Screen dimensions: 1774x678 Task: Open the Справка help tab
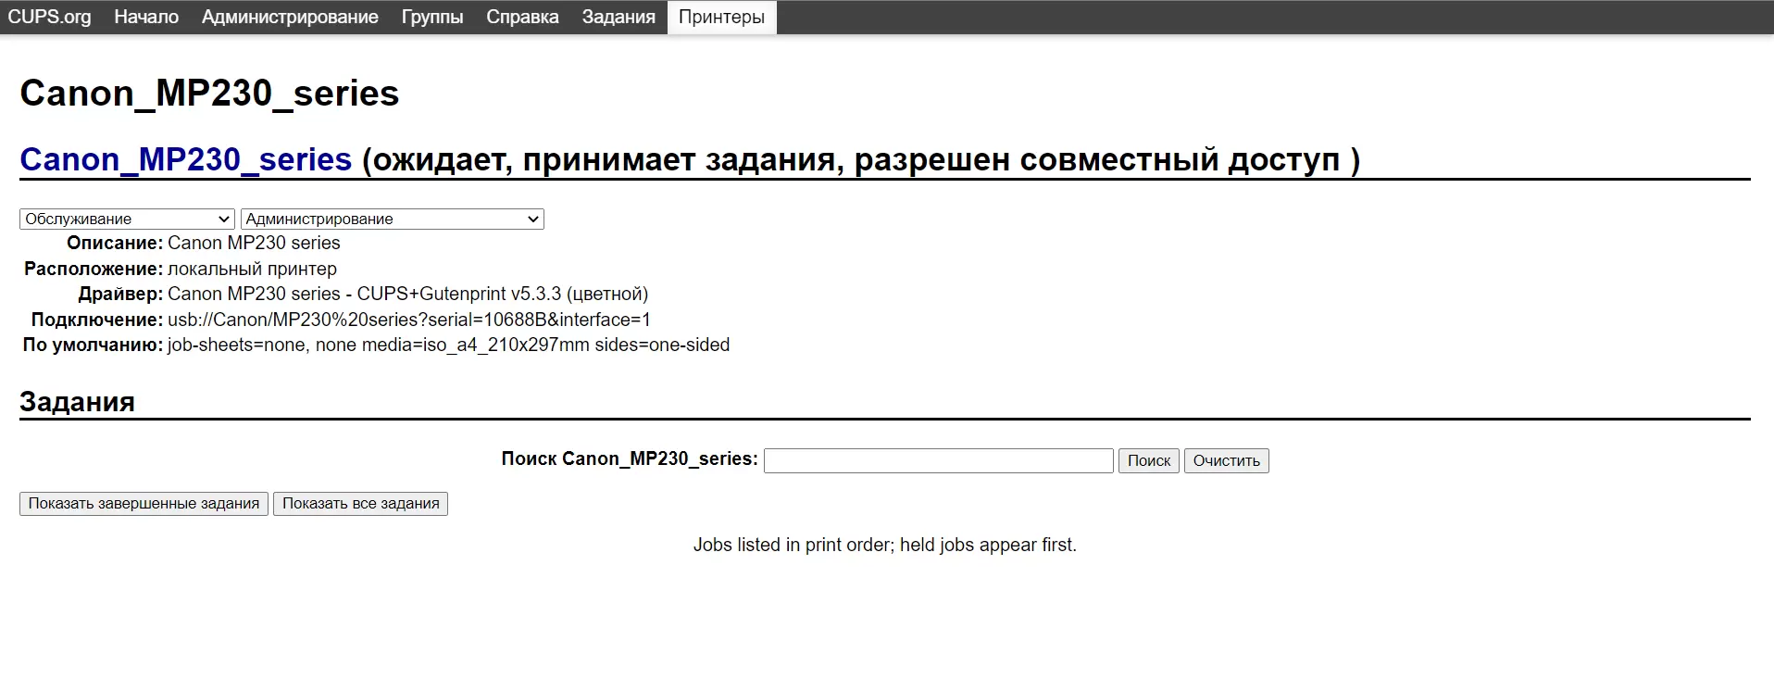[522, 17]
